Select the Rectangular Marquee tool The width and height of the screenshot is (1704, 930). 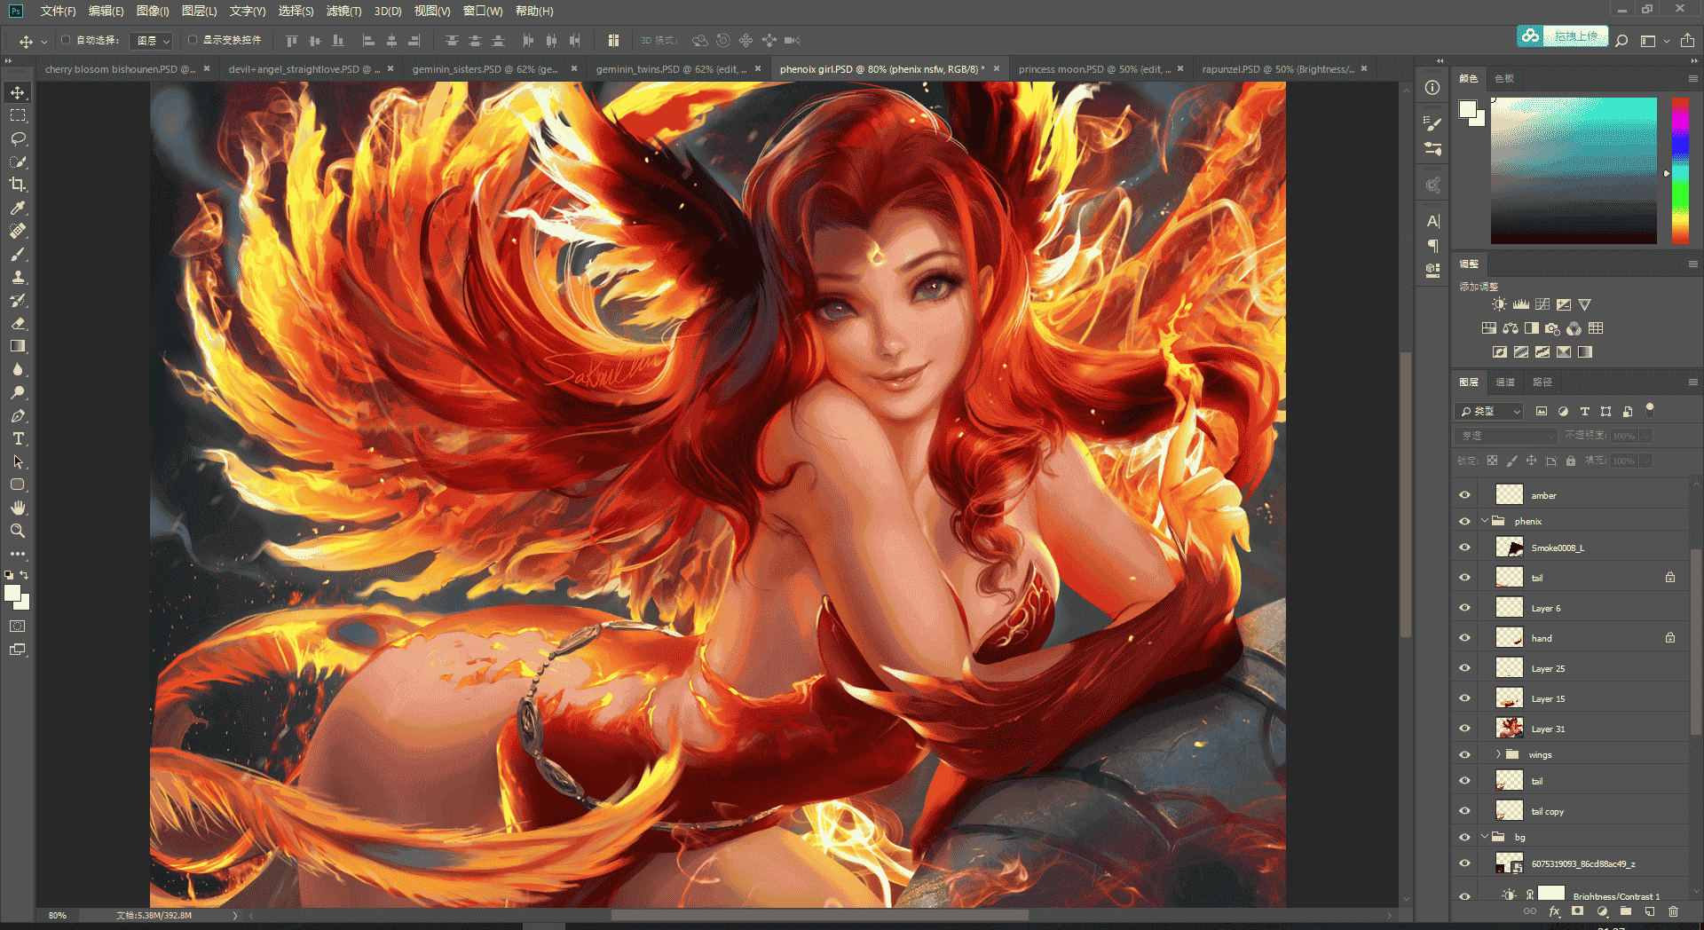click(x=18, y=115)
